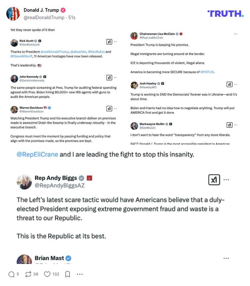The width and height of the screenshot is (250, 286).
Task: Click the ReTruth repost icon
Action: 28,274
